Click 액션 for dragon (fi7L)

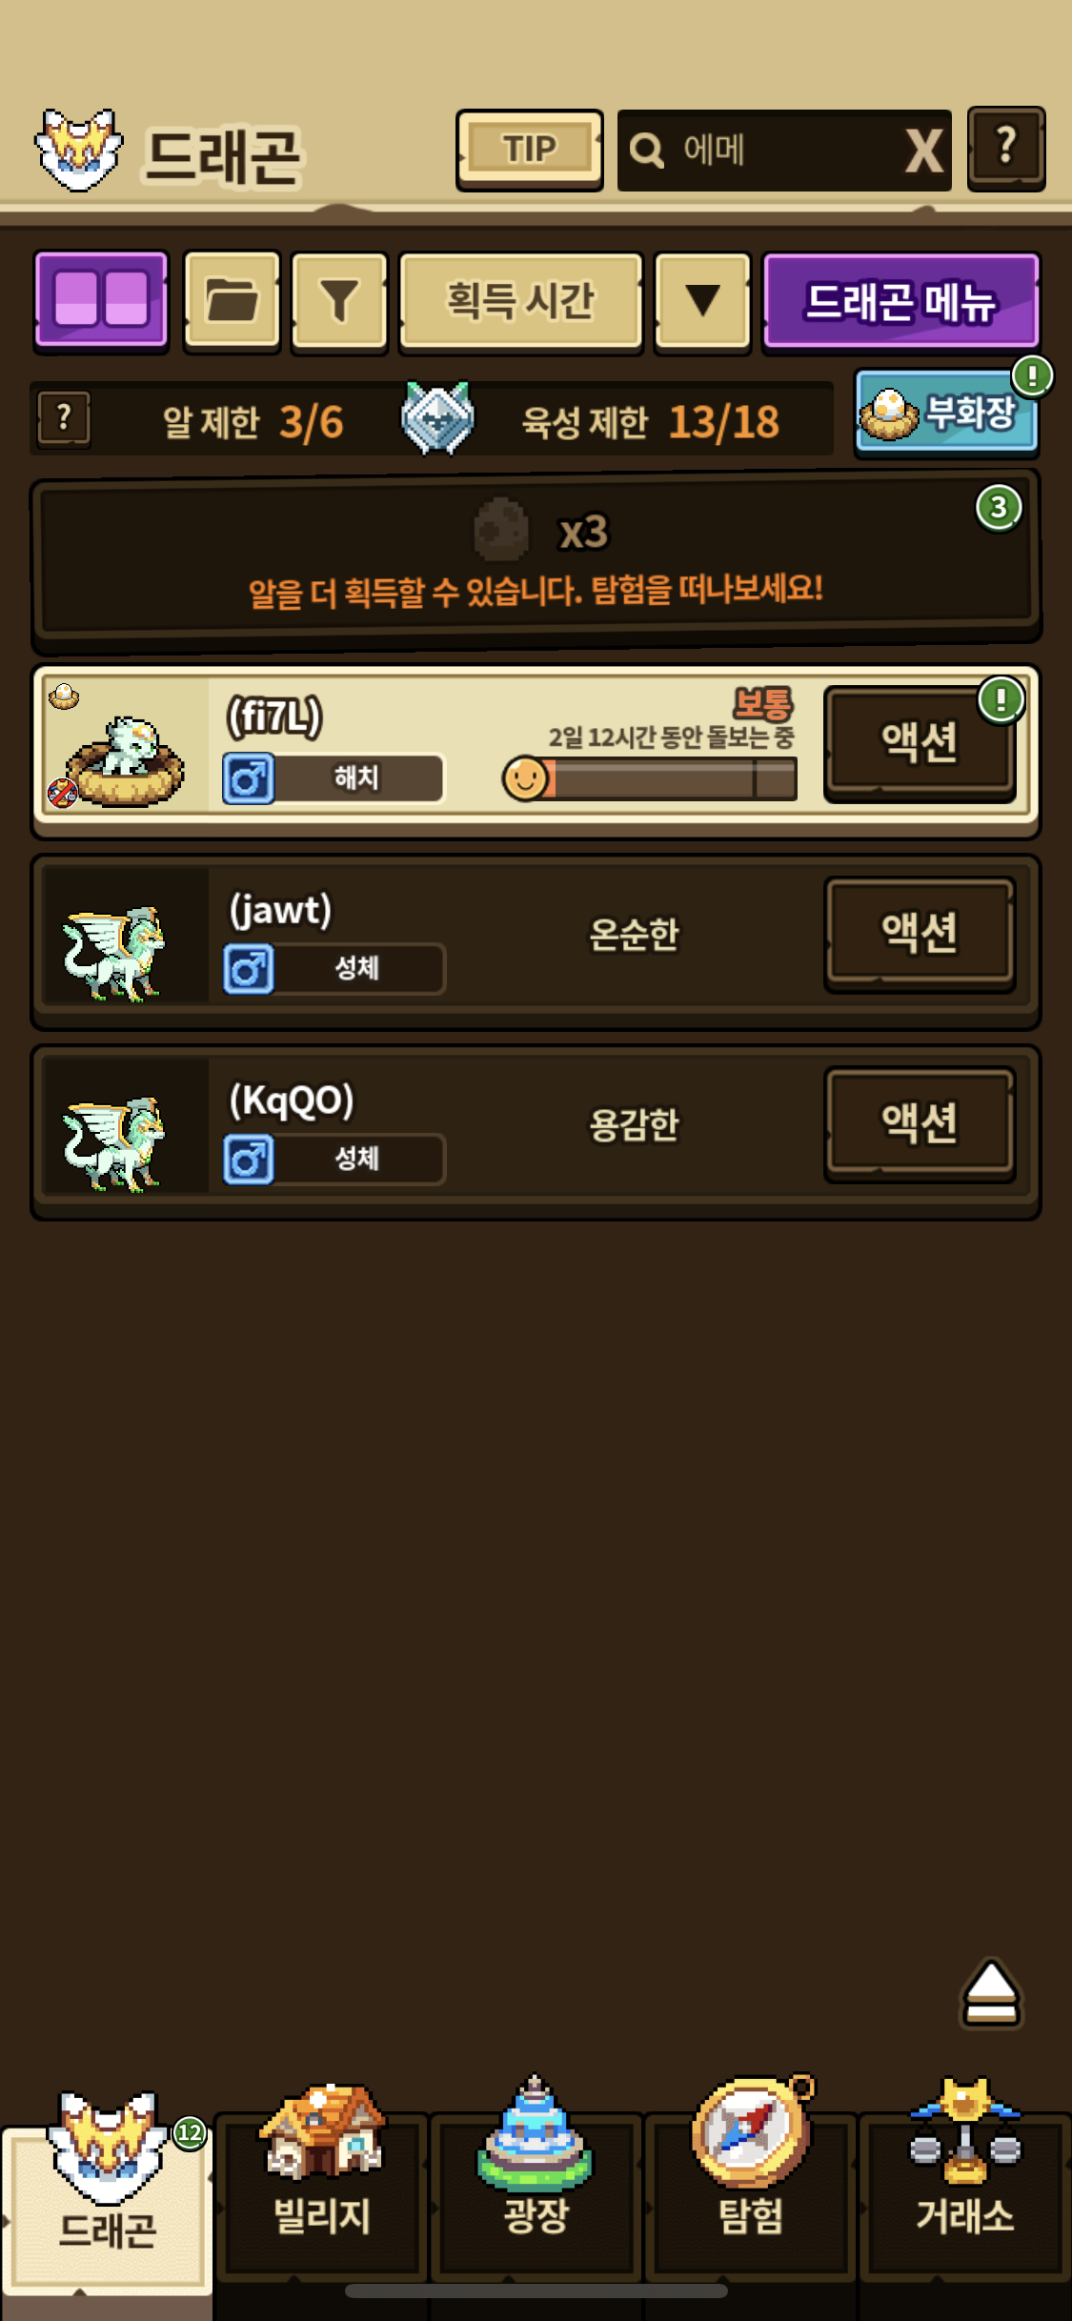point(920,742)
